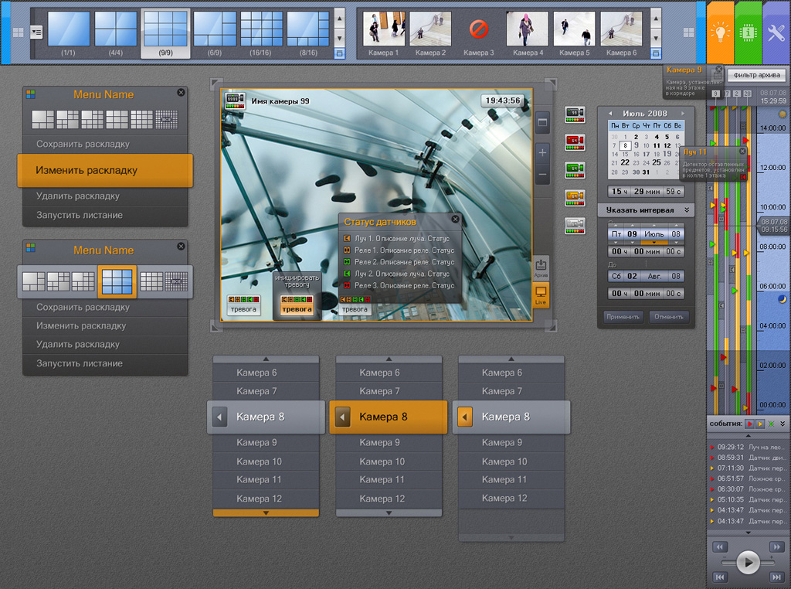Open the 09:29:12 event row
This screenshot has width=791, height=589.
748,448
